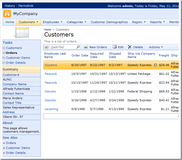Open the round view selector dropdown arrow
Viewport: 182px width, 160px height.
point(46,47)
